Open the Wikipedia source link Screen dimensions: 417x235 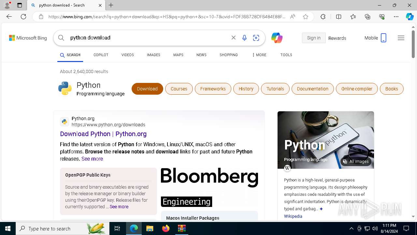293,216
